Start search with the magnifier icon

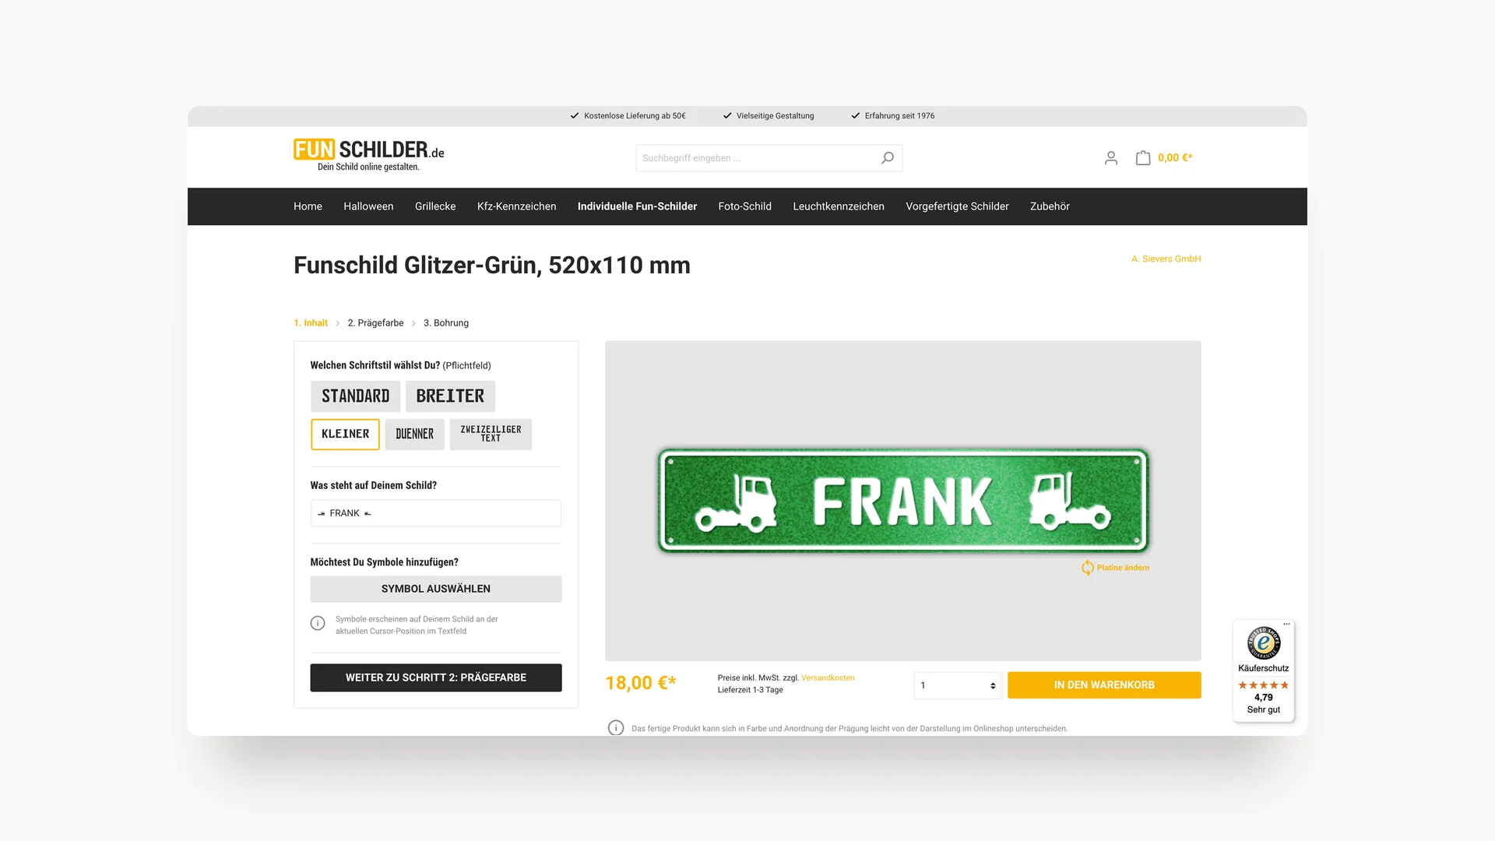(x=887, y=157)
